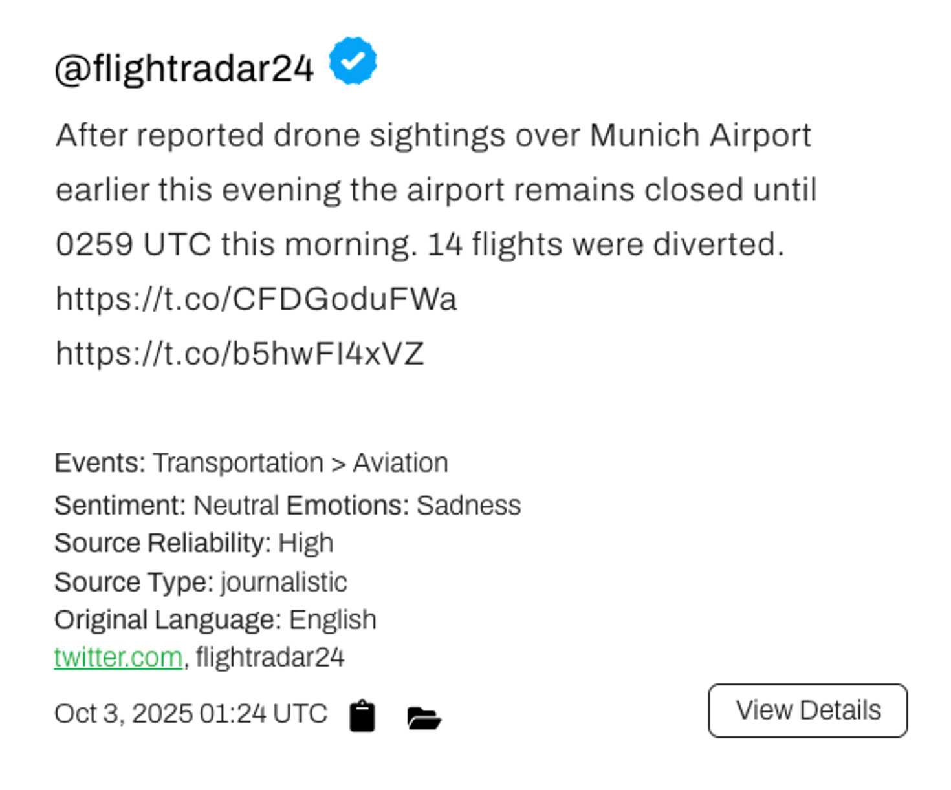Click the post text mentioning Munich Airport
Viewport: 951px width, 790px height.
click(433, 136)
